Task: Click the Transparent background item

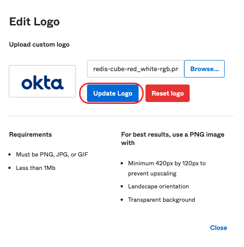Action: 162,200
